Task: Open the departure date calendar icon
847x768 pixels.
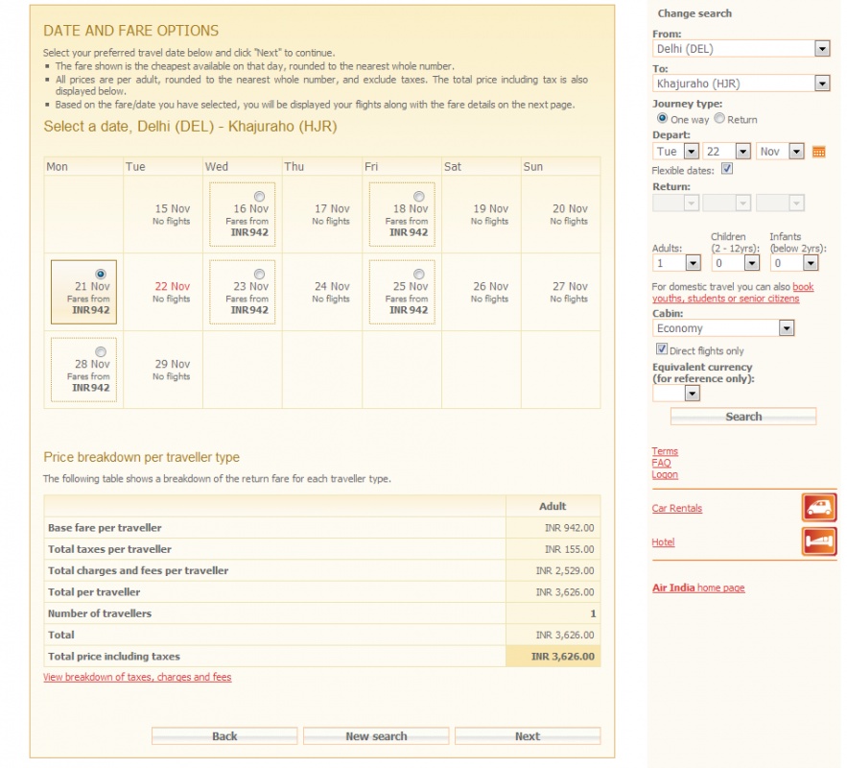Action: 818,152
